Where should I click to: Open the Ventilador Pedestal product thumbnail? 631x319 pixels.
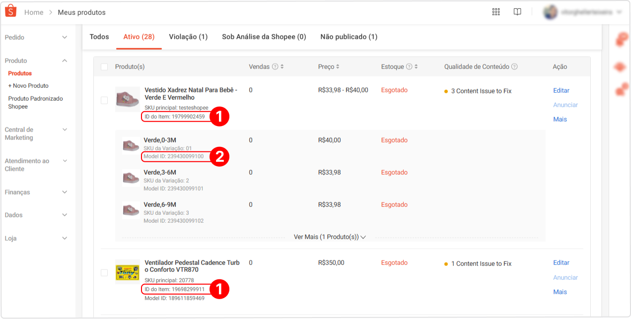128,272
